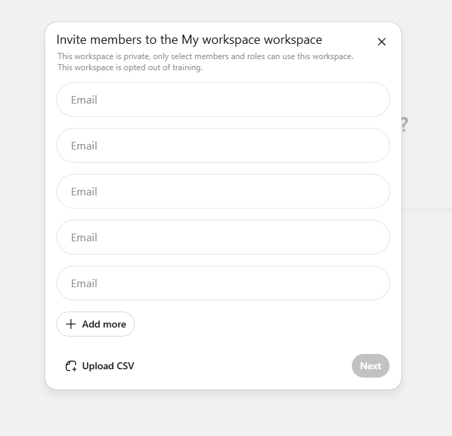Click the question mark behind the dialog

(404, 125)
